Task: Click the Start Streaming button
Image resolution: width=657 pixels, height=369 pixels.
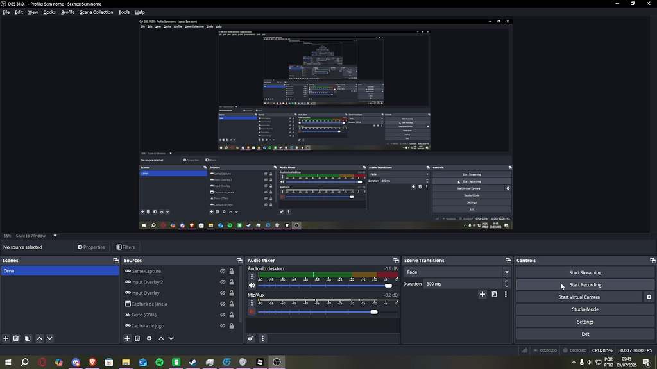Action: point(584,273)
